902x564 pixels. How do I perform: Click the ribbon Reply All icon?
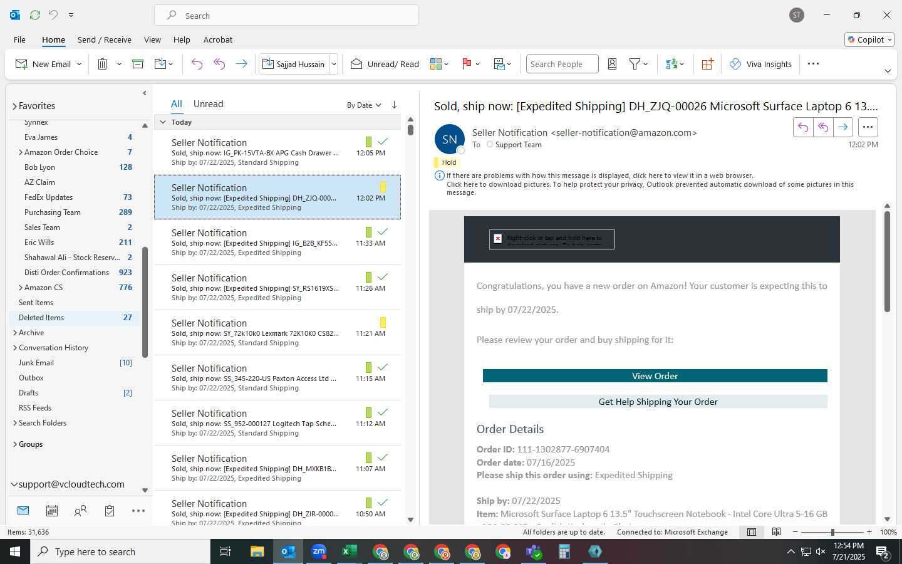point(219,64)
